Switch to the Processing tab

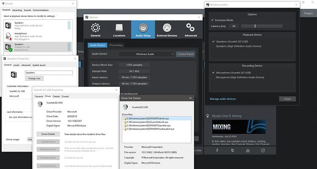(x=115, y=45)
